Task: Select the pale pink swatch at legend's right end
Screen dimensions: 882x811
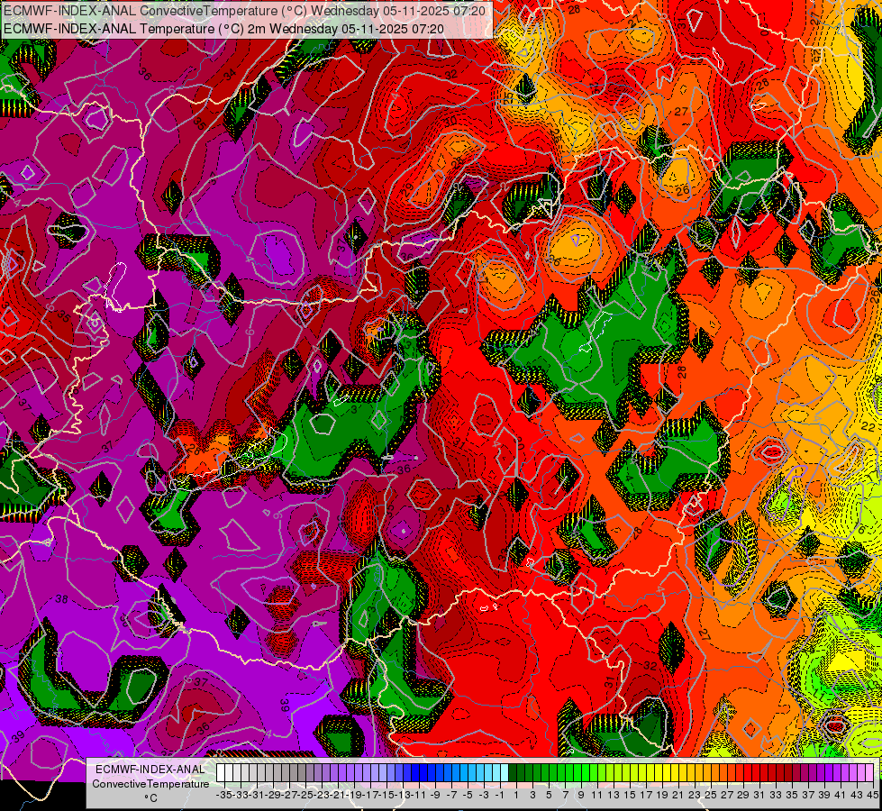Action: pyautogui.click(x=869, y=773)
